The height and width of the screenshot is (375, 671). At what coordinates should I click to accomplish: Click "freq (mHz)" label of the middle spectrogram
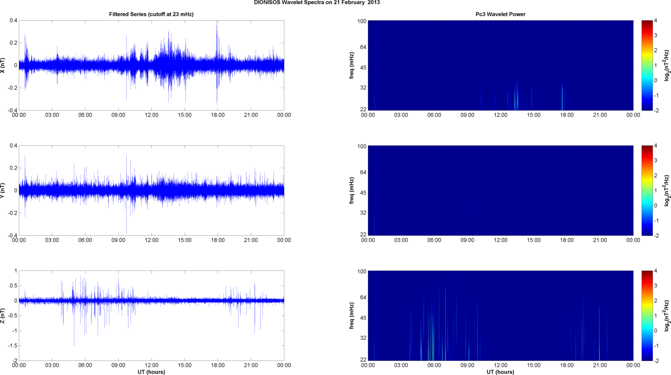(352, 191)
